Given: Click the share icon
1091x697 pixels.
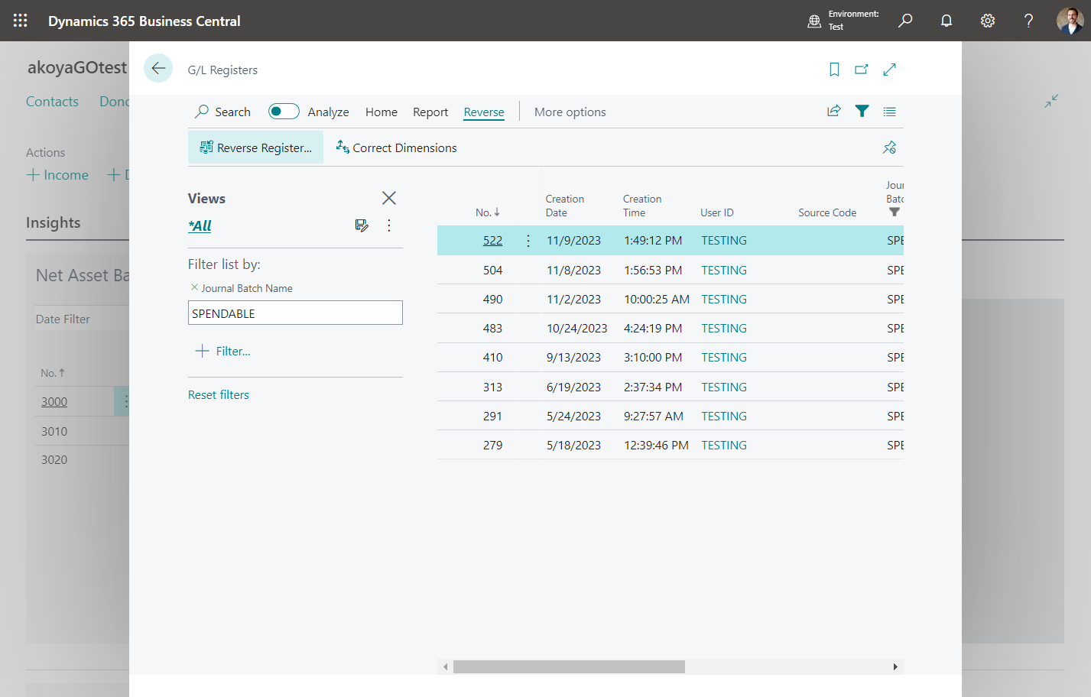Looking at the screenshot, I should click(834, 112).
